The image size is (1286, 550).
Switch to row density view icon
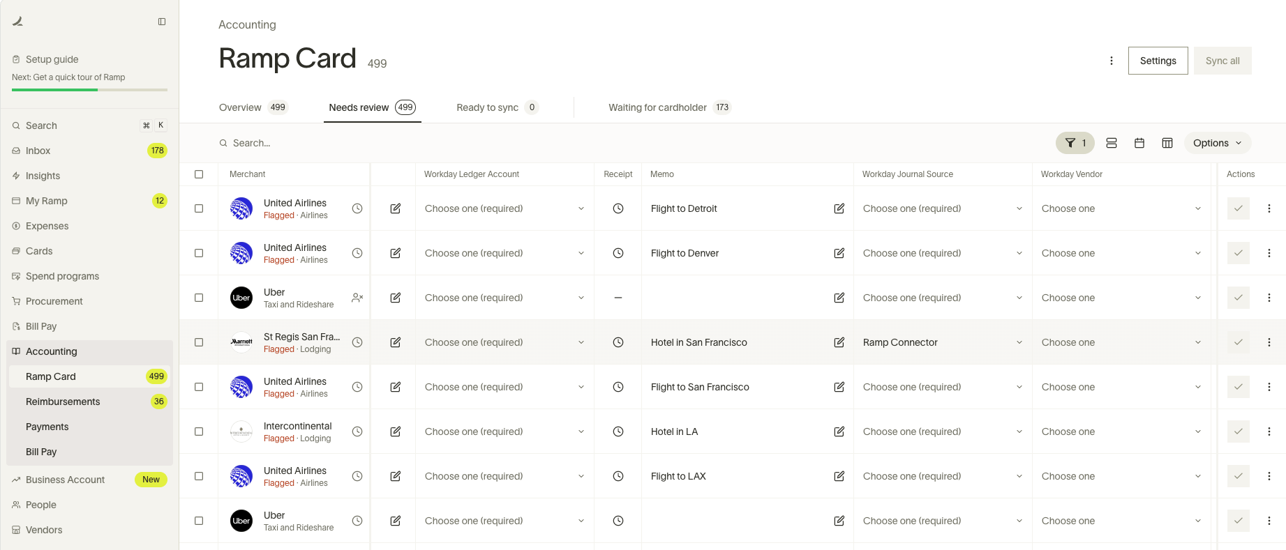point(1112,143)
